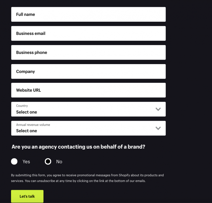This screenshot has width=212, height=203.
Task: Click the Website URL input box
Action: point(88,90)
